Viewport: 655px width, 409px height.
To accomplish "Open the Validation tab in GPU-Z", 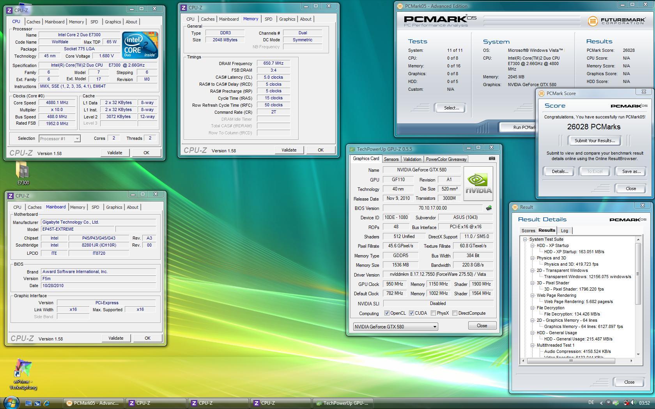I will tap(412, 159).
